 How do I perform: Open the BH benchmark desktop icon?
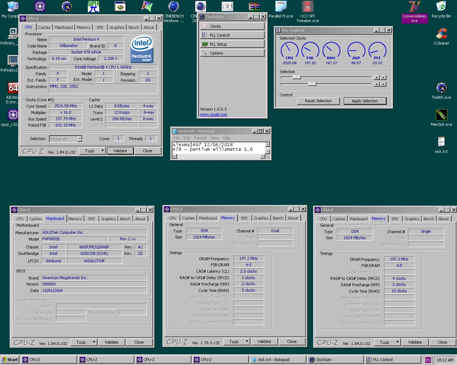point(227,6)
